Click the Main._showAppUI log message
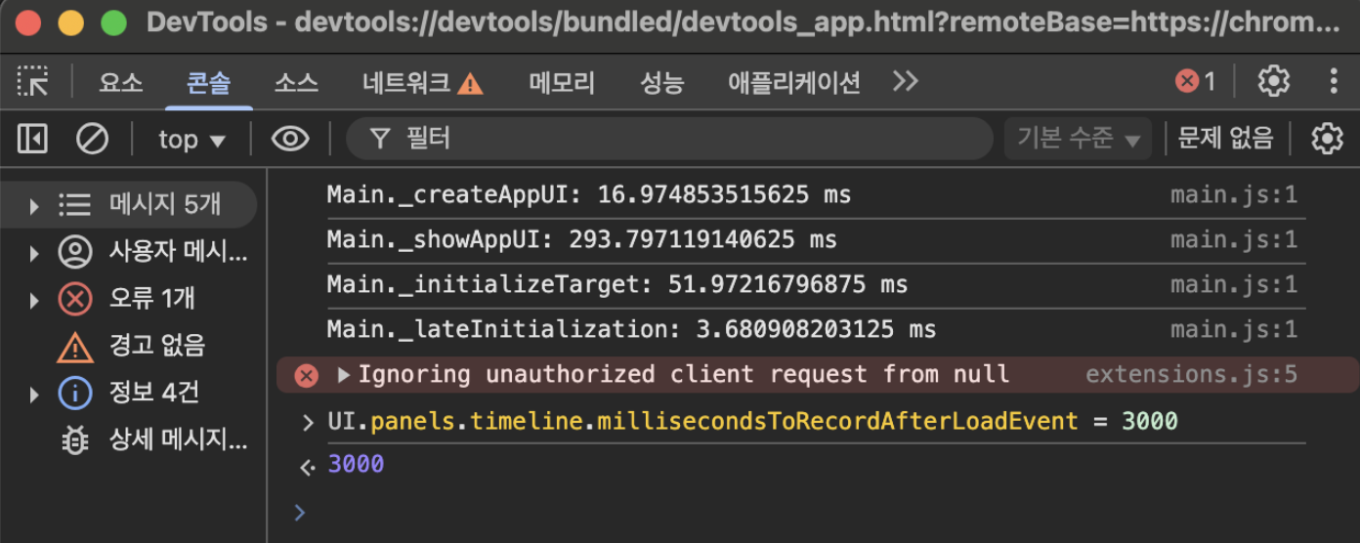The width and height of the screenshot is (1360, 543). 582,240
